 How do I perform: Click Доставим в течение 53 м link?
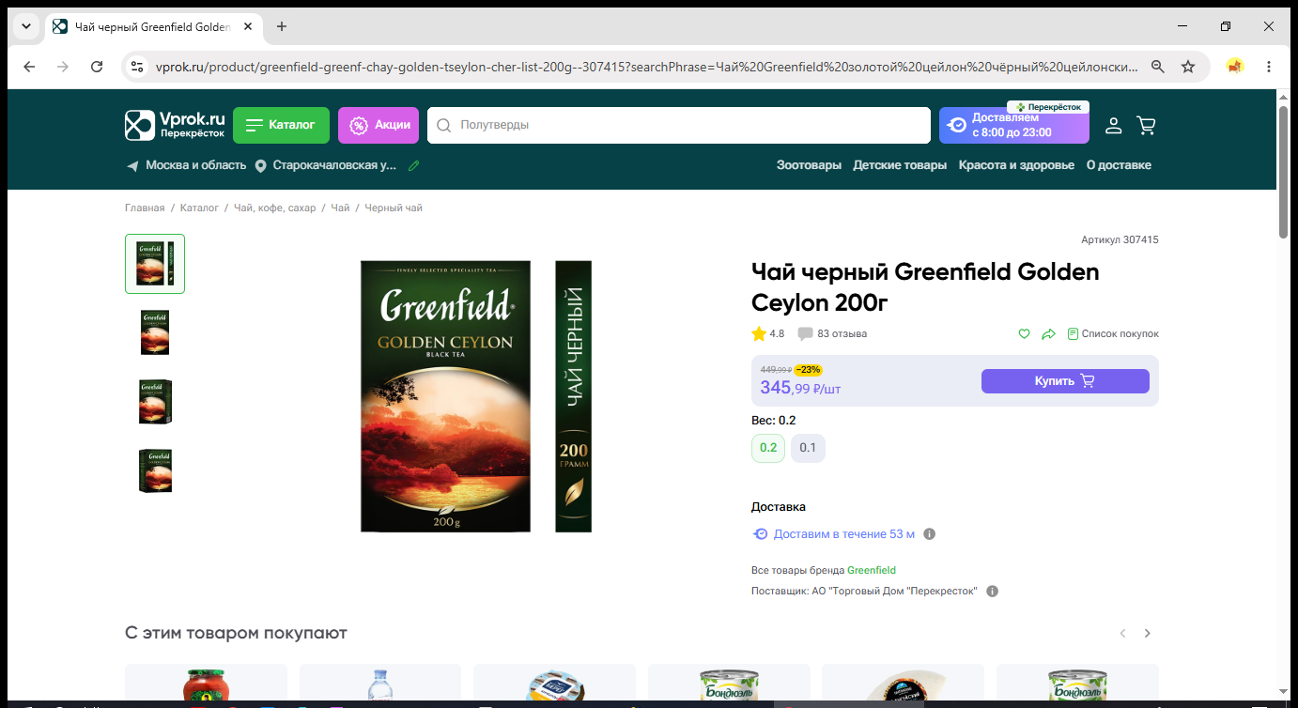tap(844, 534)
